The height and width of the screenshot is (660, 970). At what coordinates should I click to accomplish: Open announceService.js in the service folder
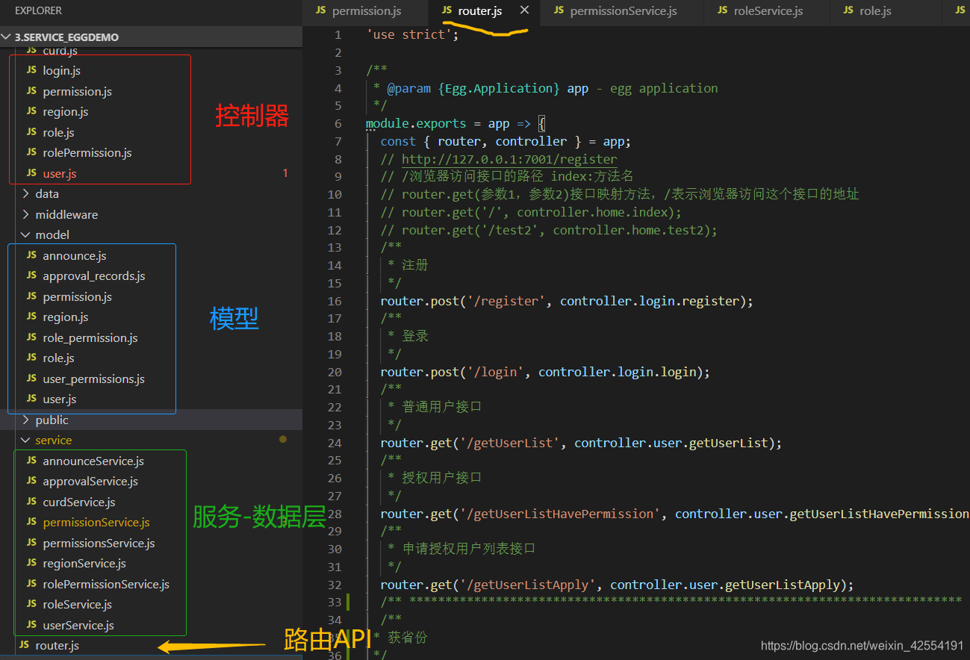(93, 461)
